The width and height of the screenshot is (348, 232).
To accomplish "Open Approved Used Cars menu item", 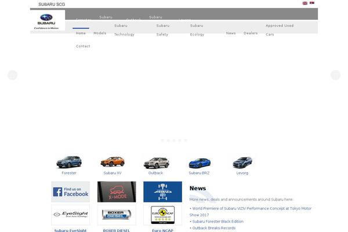I will 280,30.
